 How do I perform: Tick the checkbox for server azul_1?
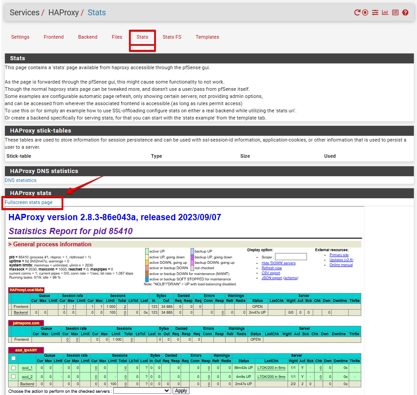(13, 368)
